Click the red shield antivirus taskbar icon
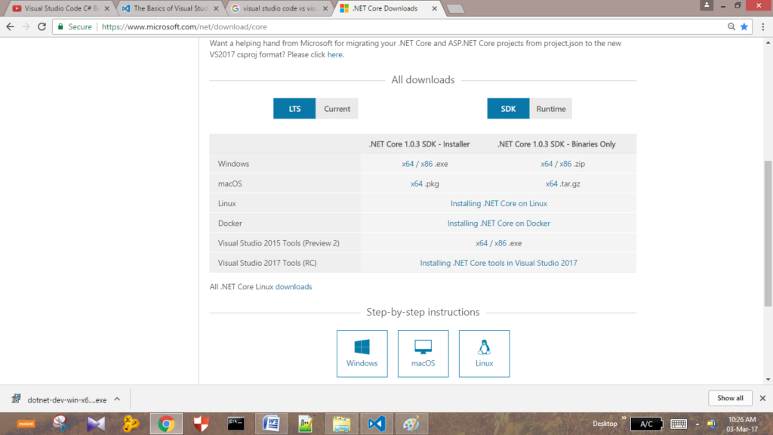Image resolution: width=773 pixels, height=435 pixels. 201,424
